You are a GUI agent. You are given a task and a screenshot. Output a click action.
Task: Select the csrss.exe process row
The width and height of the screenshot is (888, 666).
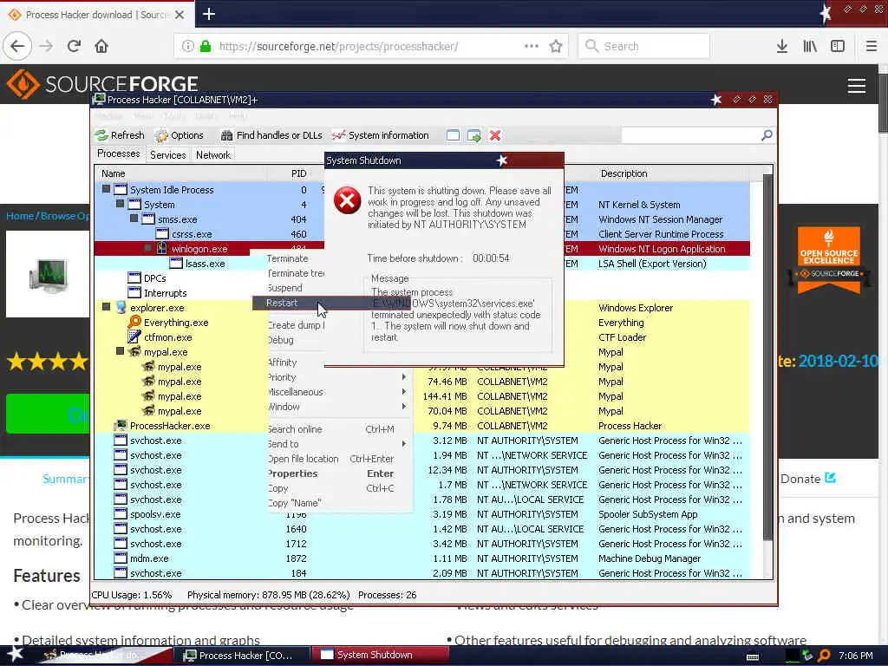(422, 234)
